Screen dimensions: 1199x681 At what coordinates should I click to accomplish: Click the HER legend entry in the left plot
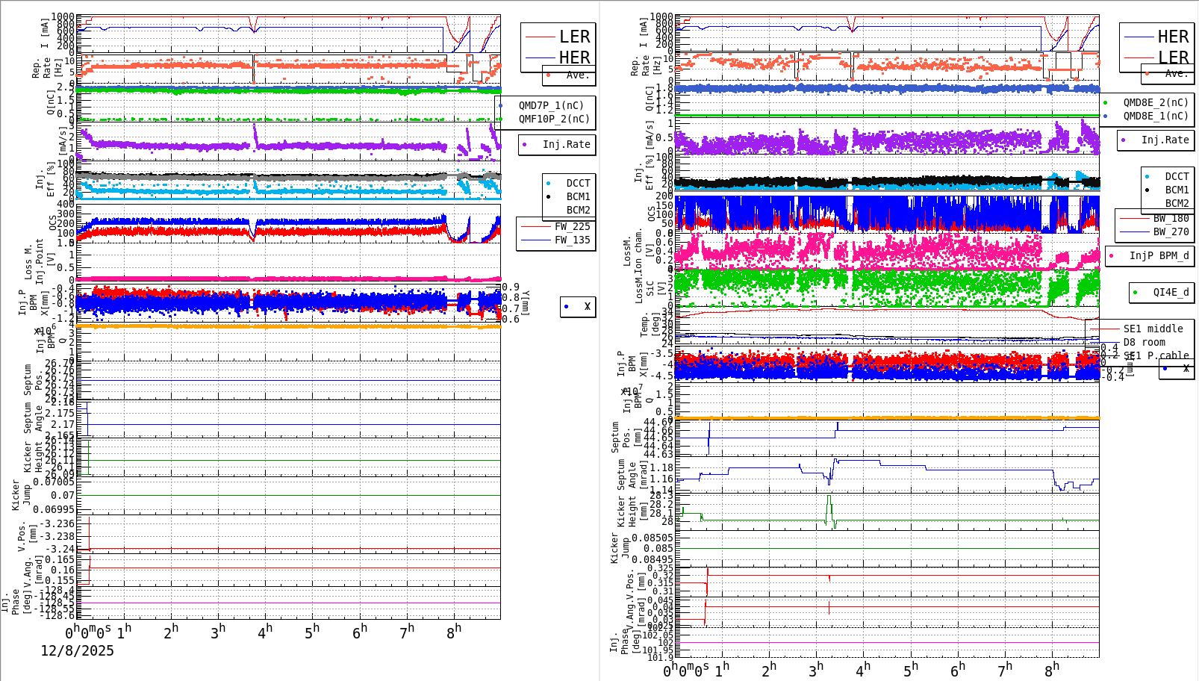(x=574, y=57)
